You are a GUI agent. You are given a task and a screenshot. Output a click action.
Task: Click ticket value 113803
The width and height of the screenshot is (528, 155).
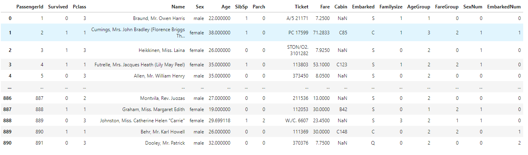[301, 64]
